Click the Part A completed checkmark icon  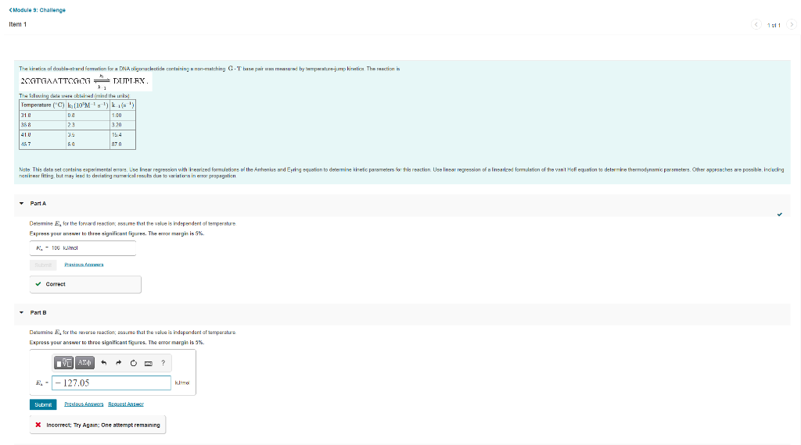click(x=780, y=215)
